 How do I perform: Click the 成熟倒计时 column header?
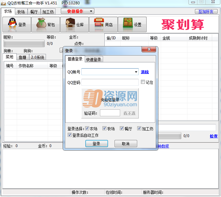pos(200,38)
